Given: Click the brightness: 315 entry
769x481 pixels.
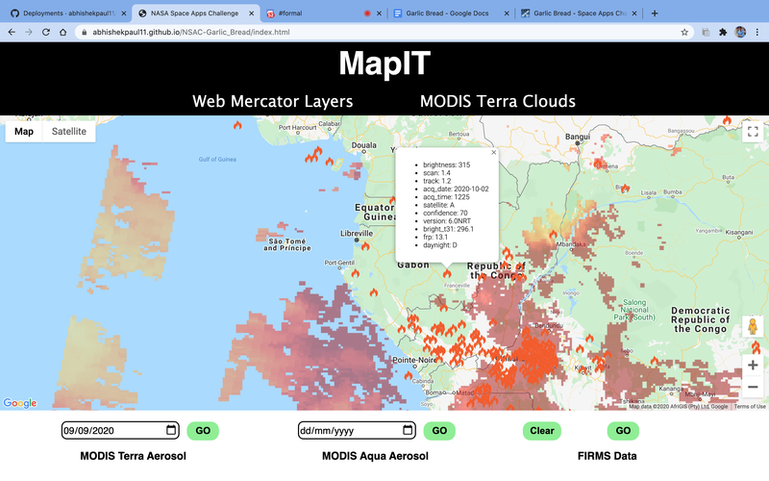Looking at the screenshot, I should coord(446,165).
